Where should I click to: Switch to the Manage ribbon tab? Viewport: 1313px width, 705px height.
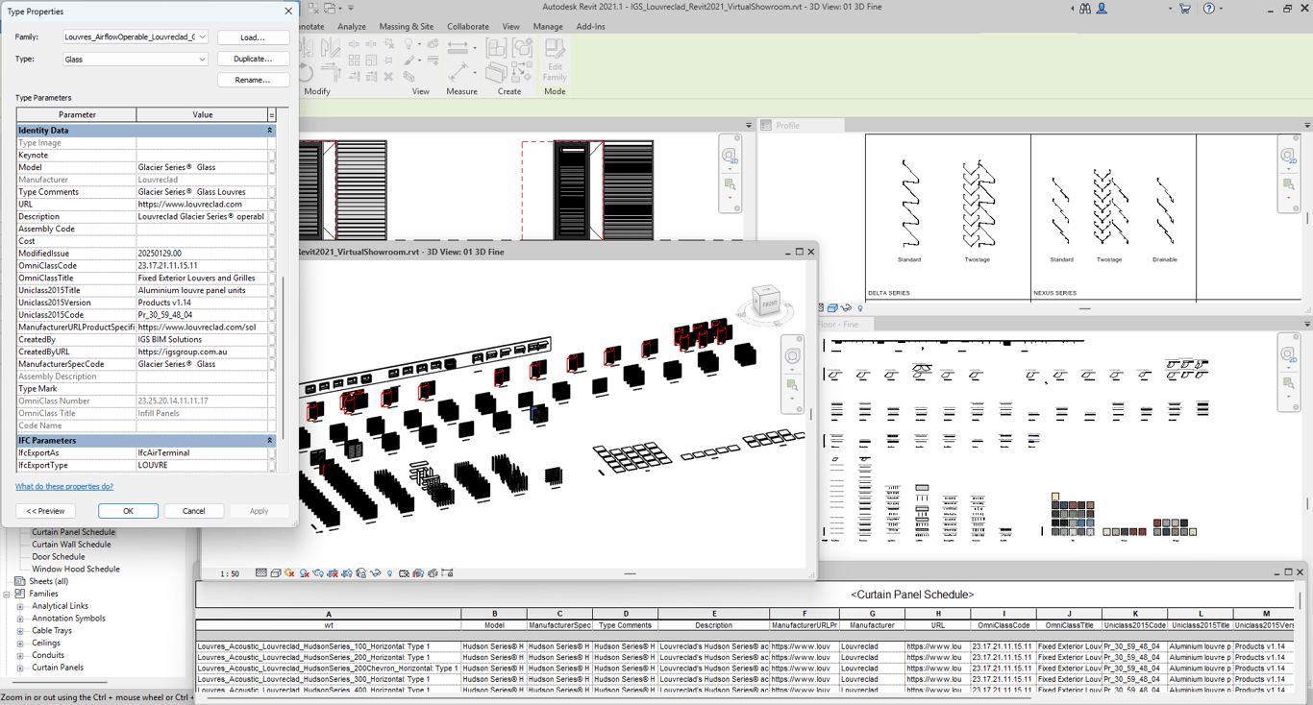tap(548, 27)
